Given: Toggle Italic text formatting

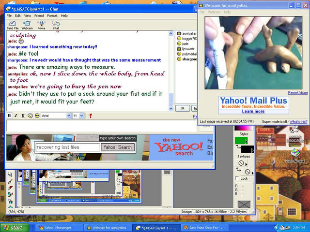Looking at the screenshot, I should (16, 116).
